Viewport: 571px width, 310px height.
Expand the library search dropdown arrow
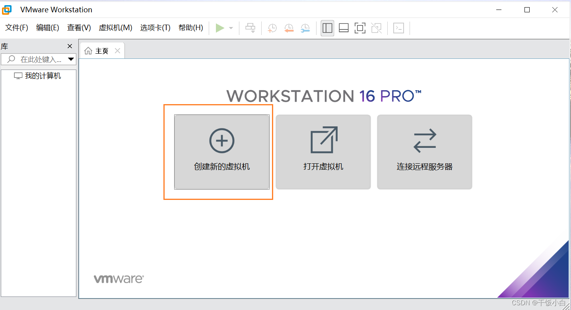(x=71, y=59)
